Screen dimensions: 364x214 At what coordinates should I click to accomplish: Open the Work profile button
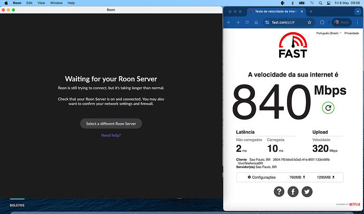tap(341, 22)
